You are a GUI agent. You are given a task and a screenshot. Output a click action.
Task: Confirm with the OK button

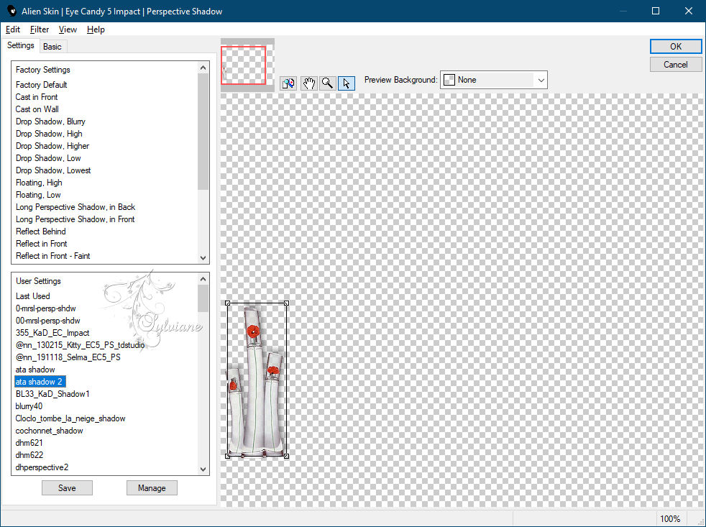tap(675, 47)
